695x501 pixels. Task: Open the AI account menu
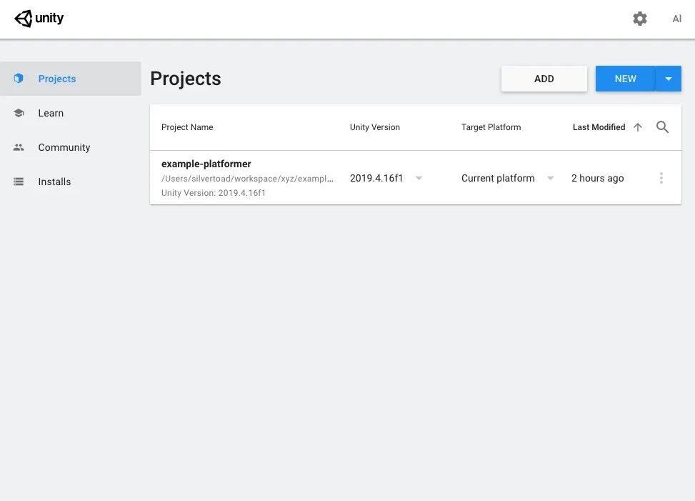coord(677,19)
